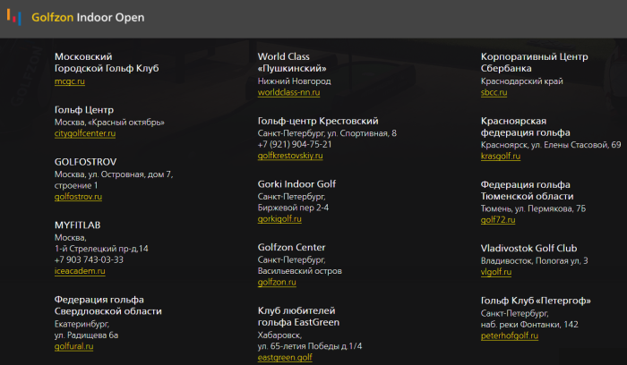Select address Тюмень, ул. Пермякова, 7Б
Screen dimensions: 627x365
point(533,208)
